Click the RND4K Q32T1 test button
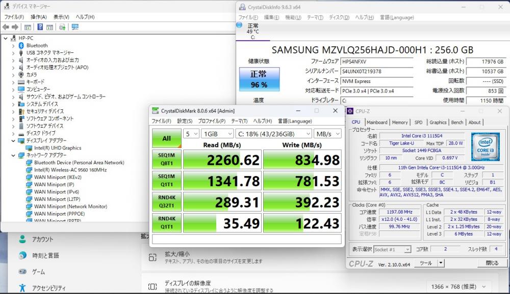 167,201
